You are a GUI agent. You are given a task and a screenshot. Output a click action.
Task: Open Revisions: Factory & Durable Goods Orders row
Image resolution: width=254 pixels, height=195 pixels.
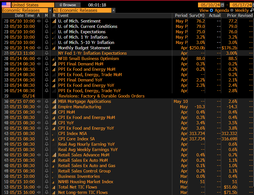pos(102,96)
